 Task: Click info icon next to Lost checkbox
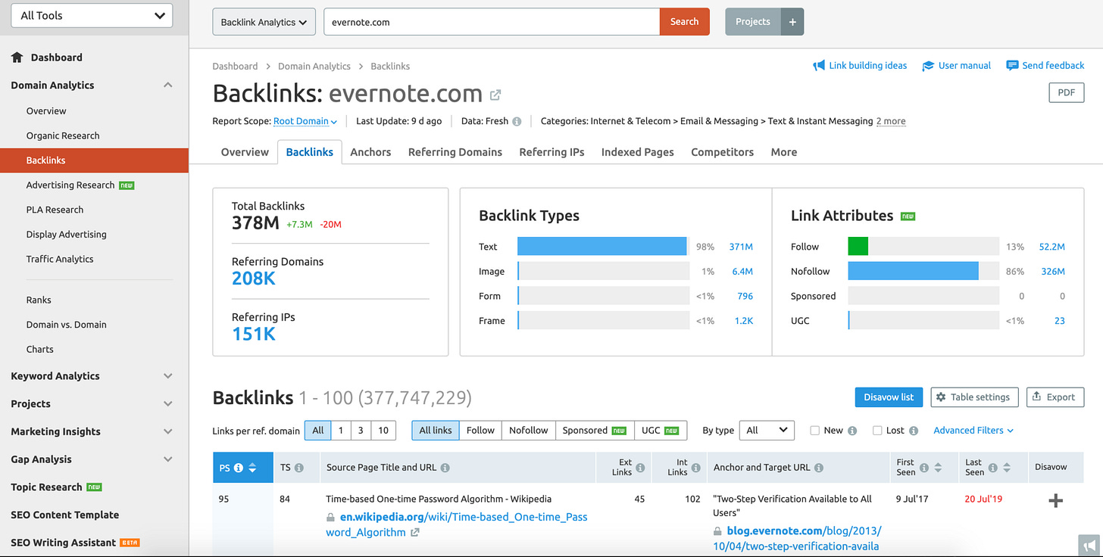coord(914,431)
